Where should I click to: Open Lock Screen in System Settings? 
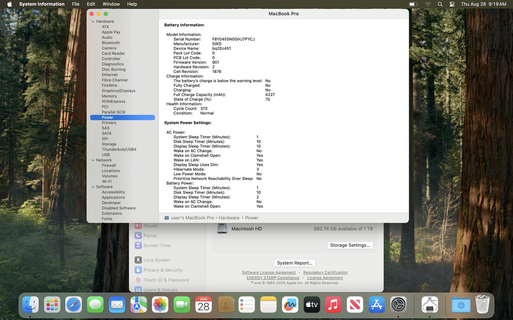pos(156,260)
